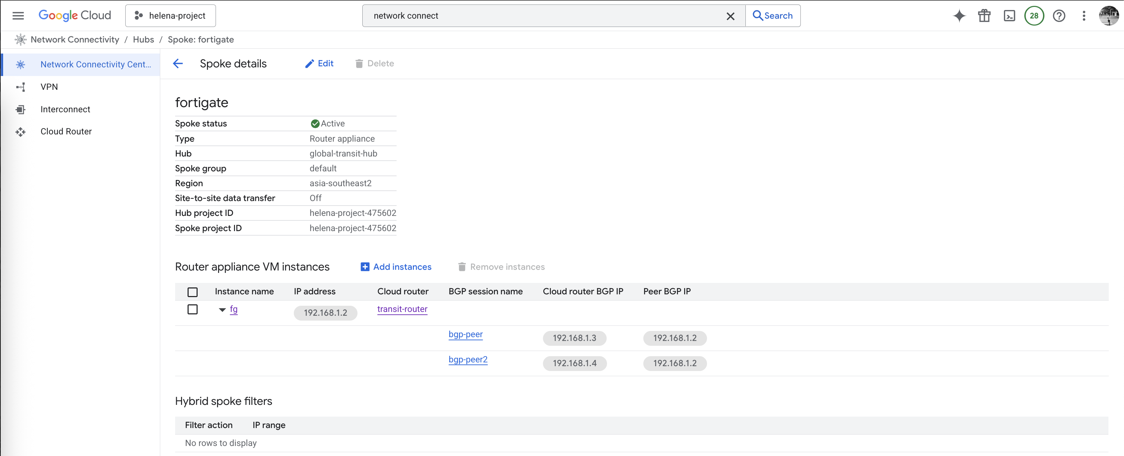Open Interconnect in the sidebar
The height and width of the screenshot is (456, 1124).
[x=65, y=109]
